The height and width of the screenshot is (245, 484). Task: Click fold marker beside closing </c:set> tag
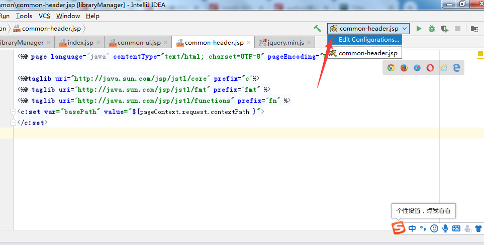[x=13, y=122]
